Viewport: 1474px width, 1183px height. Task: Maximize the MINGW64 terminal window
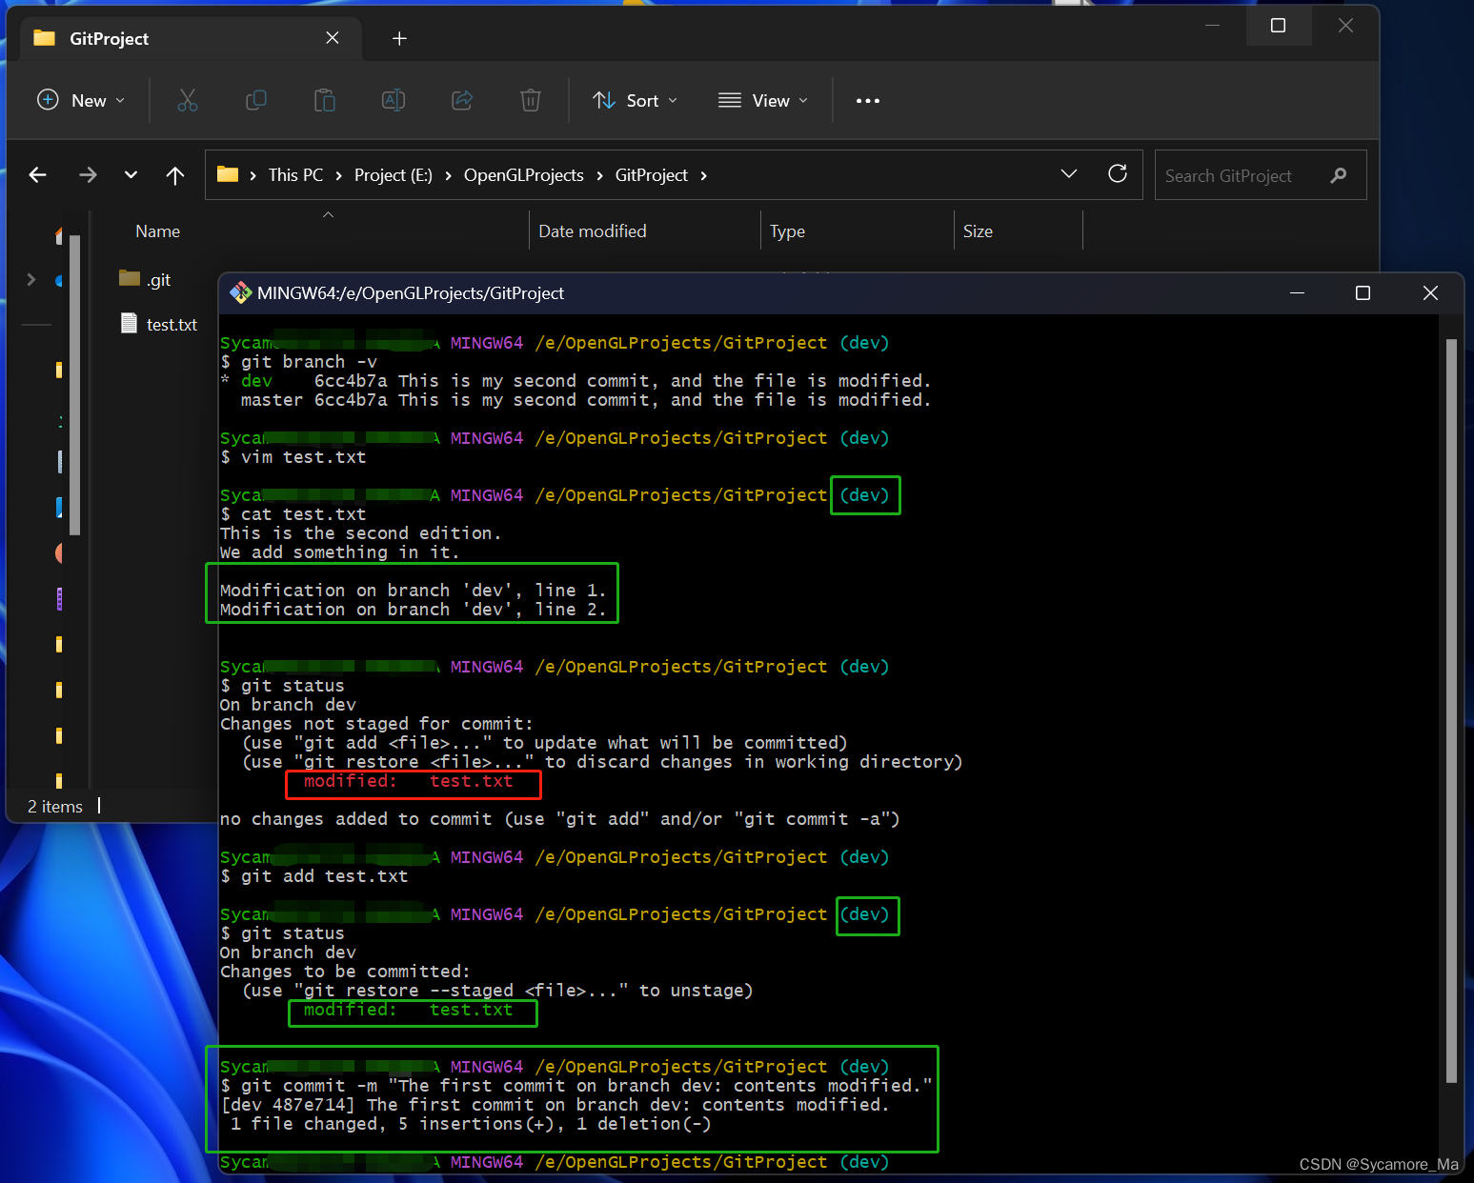pyautogui.click(x=1363, y=293)
